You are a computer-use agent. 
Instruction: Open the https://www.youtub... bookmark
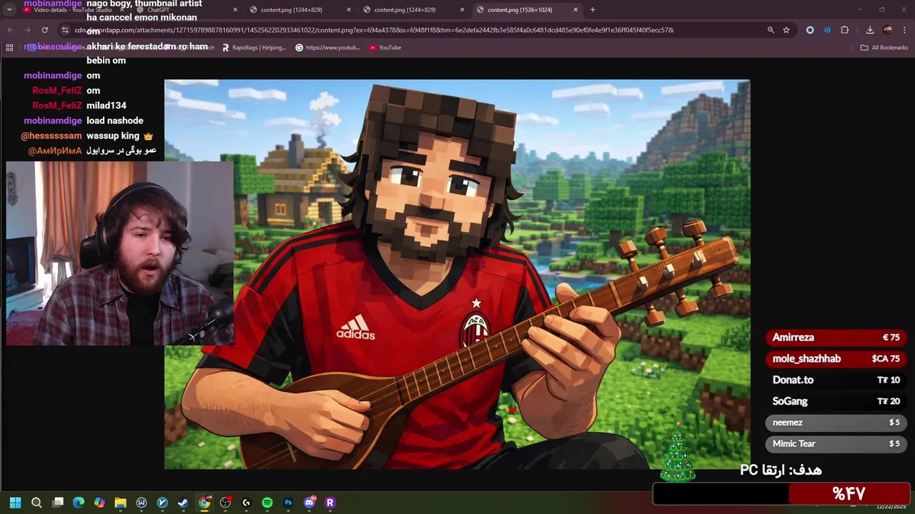(328, 47)
